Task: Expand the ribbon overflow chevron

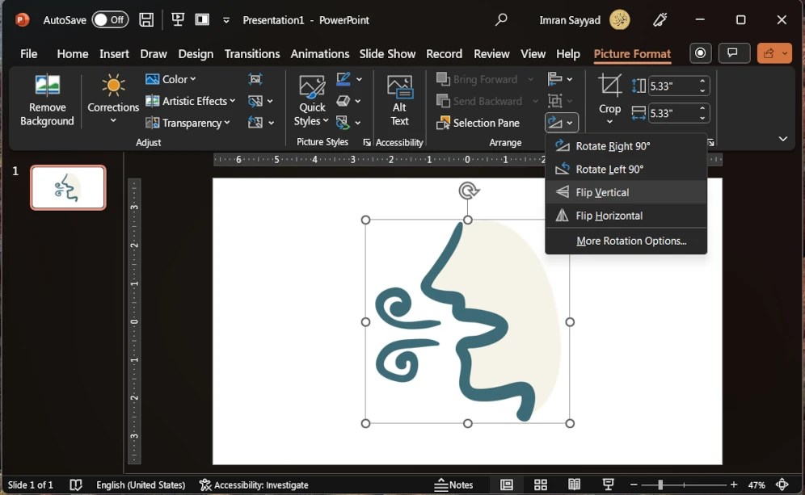Action: coord(783,138)
